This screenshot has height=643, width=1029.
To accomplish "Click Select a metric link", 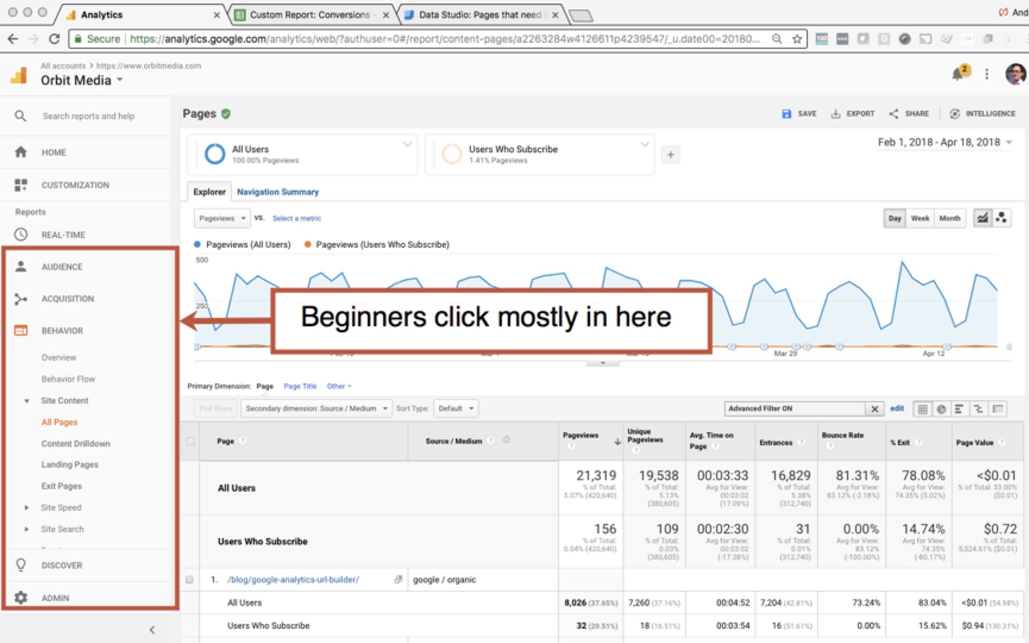I will (x=296, y=218).
